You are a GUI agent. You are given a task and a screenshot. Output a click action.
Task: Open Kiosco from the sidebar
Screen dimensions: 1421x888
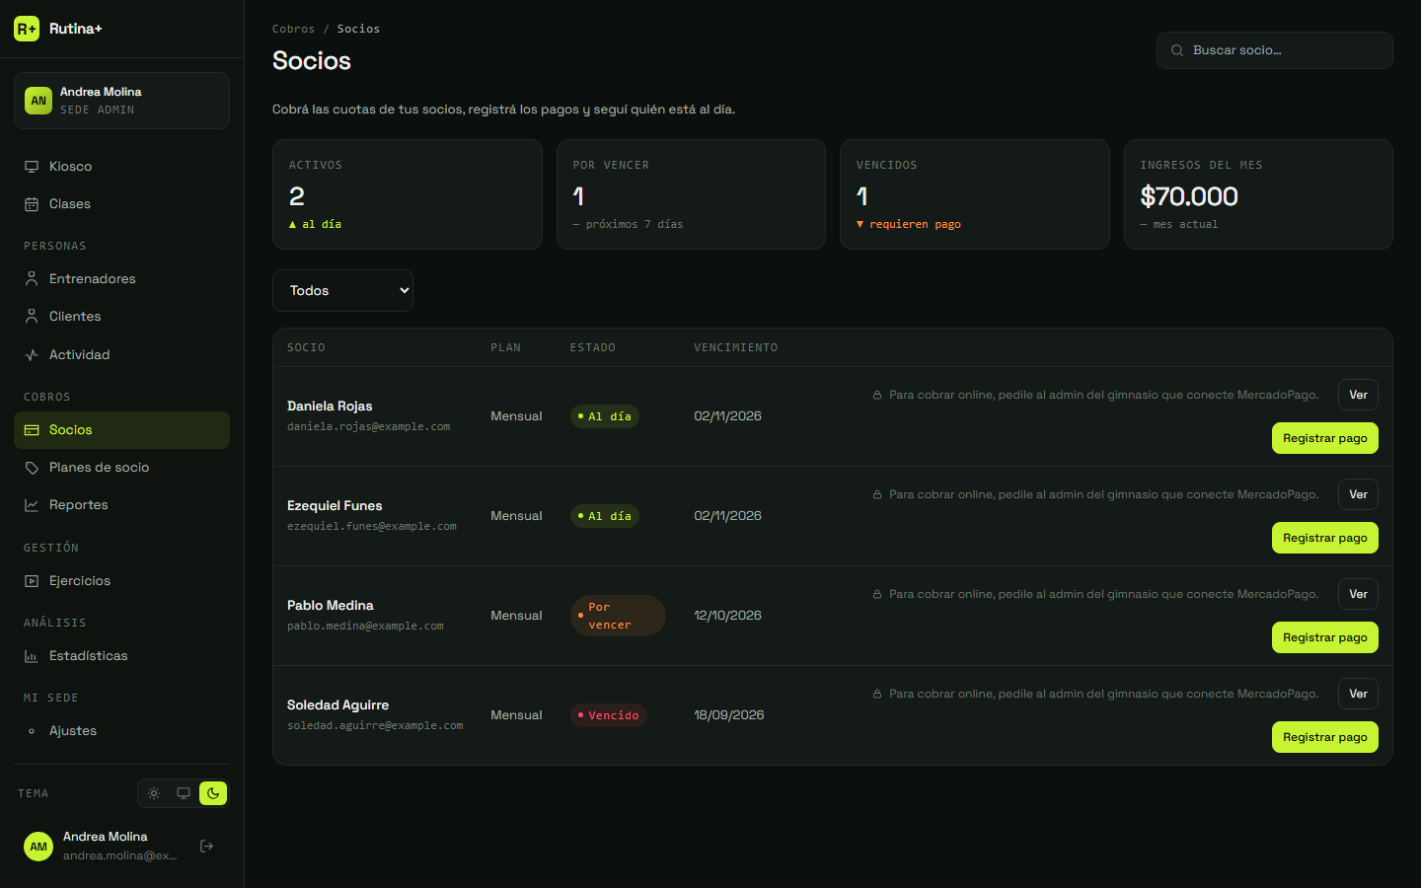pyautogui.click(x=121, y=167)
